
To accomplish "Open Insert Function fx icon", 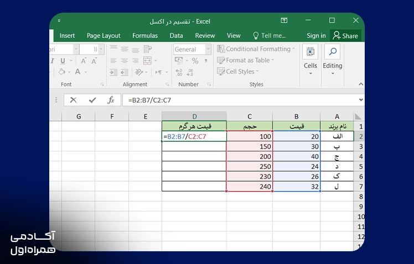I will [111, 100].
